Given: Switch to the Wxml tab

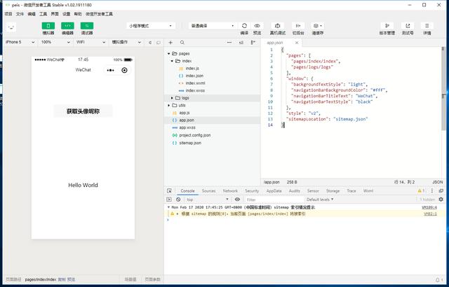Looking at the screenshot, I should coord(368,191).
